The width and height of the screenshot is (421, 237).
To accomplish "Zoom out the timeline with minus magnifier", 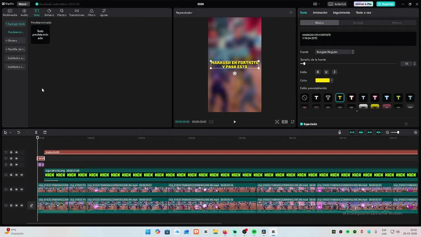I will 387,132.
